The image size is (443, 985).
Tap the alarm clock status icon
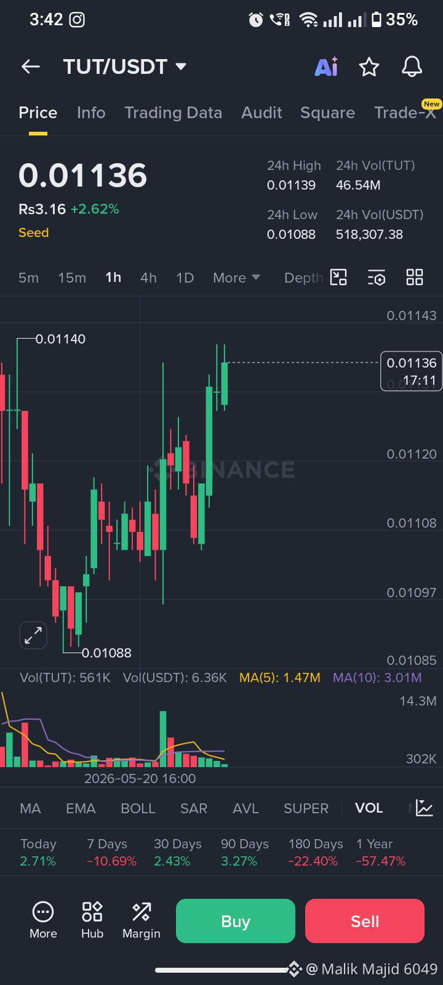pyautogui.click(x=256, y=20)
